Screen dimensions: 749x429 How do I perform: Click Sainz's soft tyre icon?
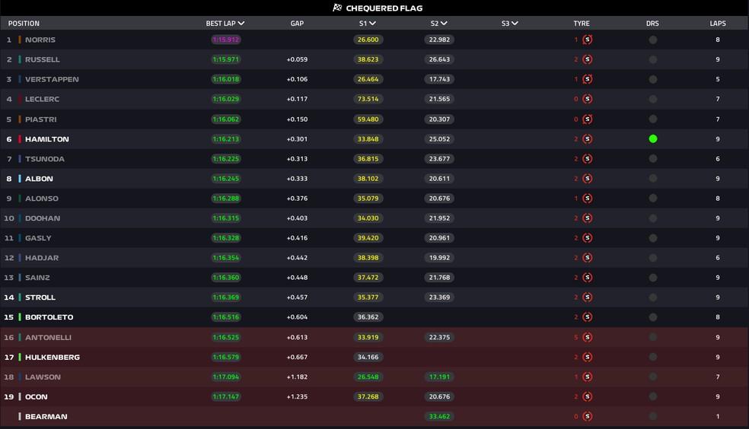[x=588, y=277]
